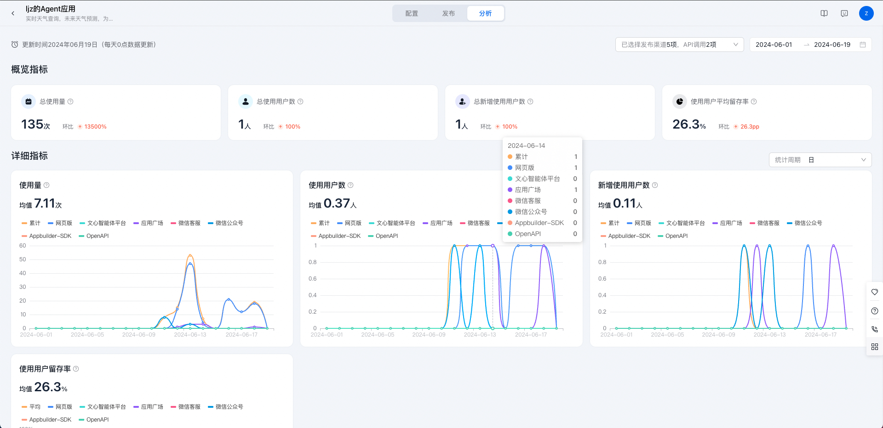The image size is (883, 428).
Task: Click the 2024-06-14 tooltip date header
Action: 526,146
